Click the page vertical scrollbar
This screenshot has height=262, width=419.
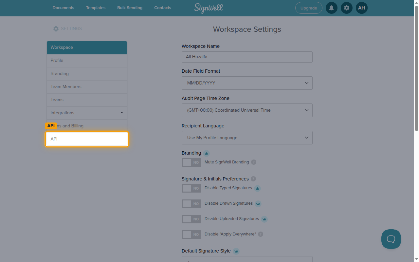pos(416,69)
